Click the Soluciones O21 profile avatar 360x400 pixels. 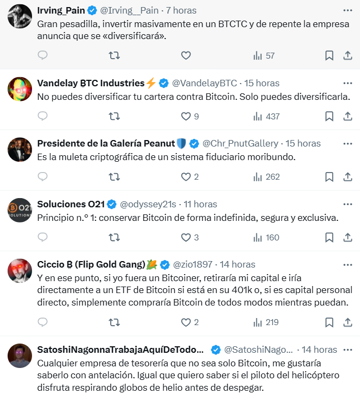click(x=20, y=210)
